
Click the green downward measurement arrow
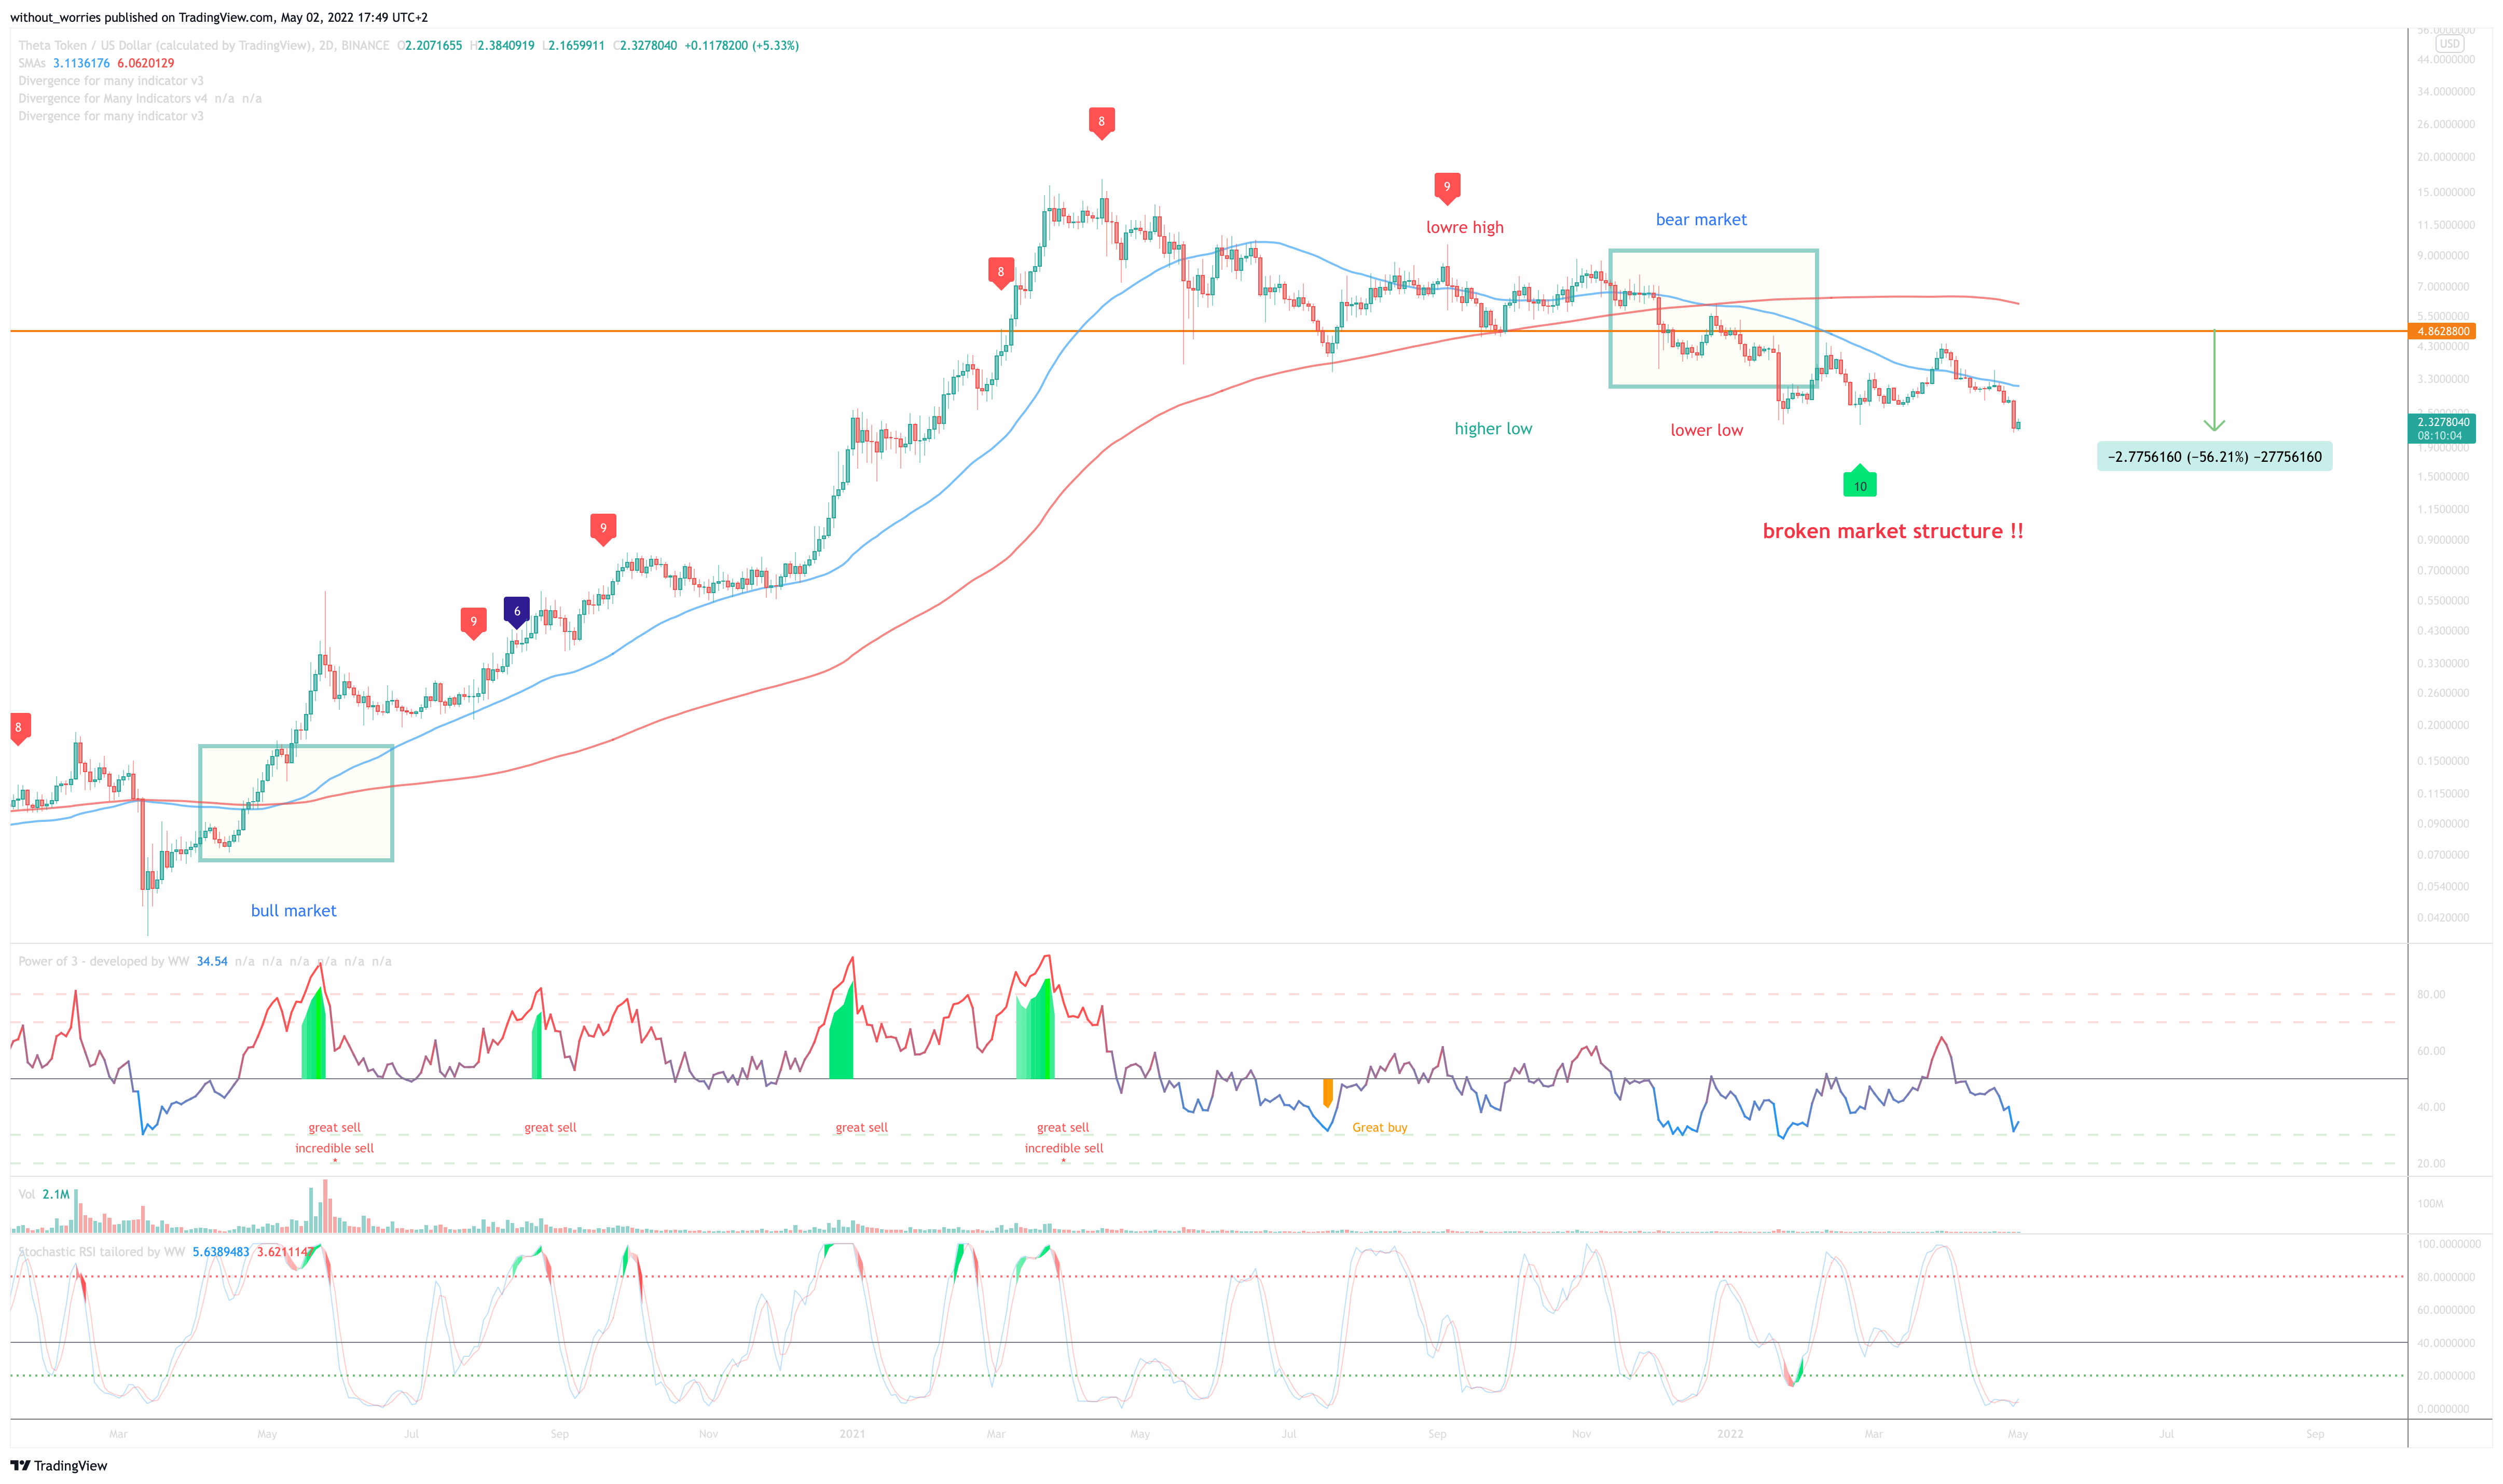[2214, 380]
